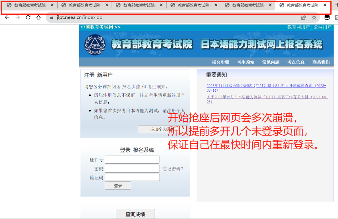
Task: Open the 报名步骤 navigation item
Action: 220,62
